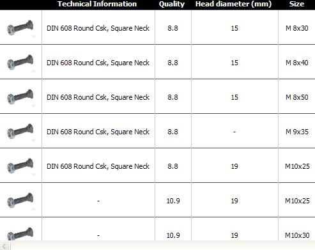Sort by the Quality column header
Screen dimensions: 315x250
click(172, 4)
